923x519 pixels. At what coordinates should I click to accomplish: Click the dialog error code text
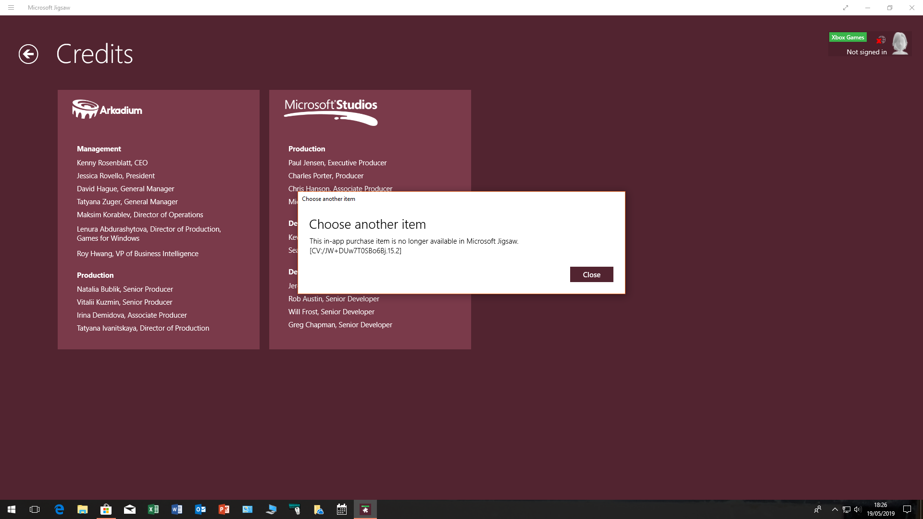point(355,251)
